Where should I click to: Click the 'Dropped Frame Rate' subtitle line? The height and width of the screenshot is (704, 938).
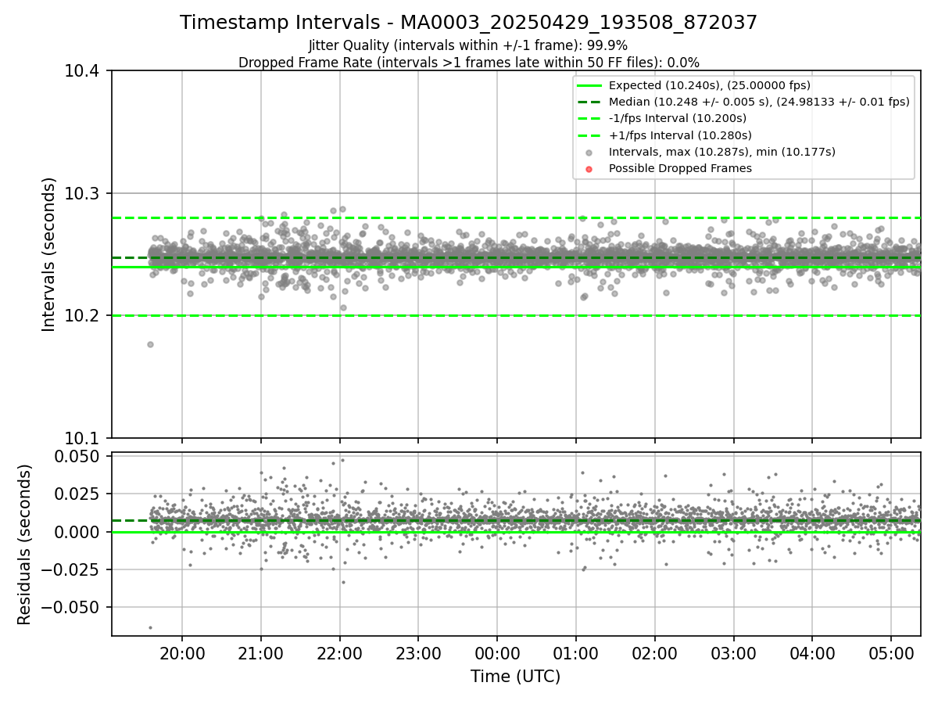click(x=469, y=63)
